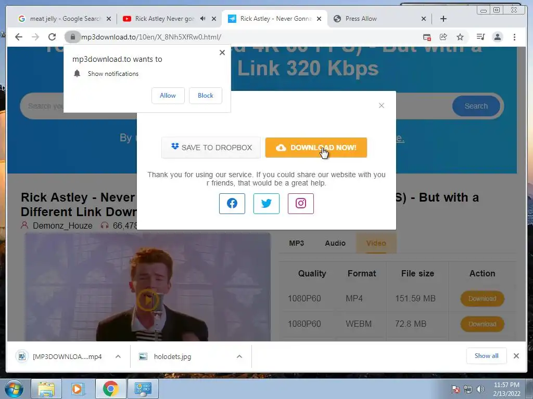Open the taskbar control panel window icon
The width and height of the screenshot is (533, 399).
[x=143, y=389]
